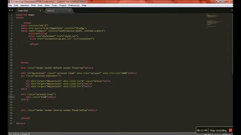
Task: Open the Project menu
Action: [63, 5]
